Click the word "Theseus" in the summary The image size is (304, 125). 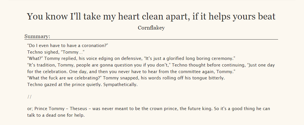pos(78,109)
